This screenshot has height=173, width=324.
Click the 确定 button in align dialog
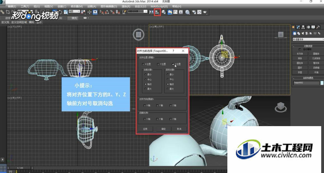pos(163,129)
